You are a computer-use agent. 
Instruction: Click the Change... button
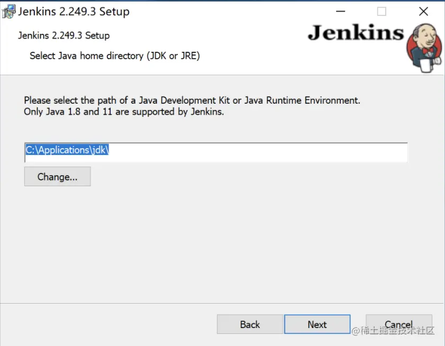click(x=58, y=177)
